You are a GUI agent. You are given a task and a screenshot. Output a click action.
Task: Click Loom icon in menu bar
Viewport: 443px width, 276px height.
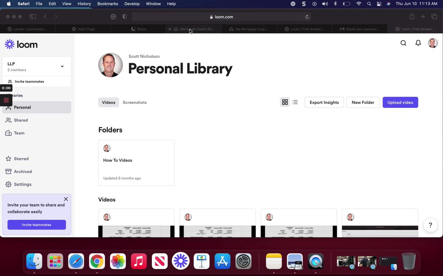tap(293, 4)
